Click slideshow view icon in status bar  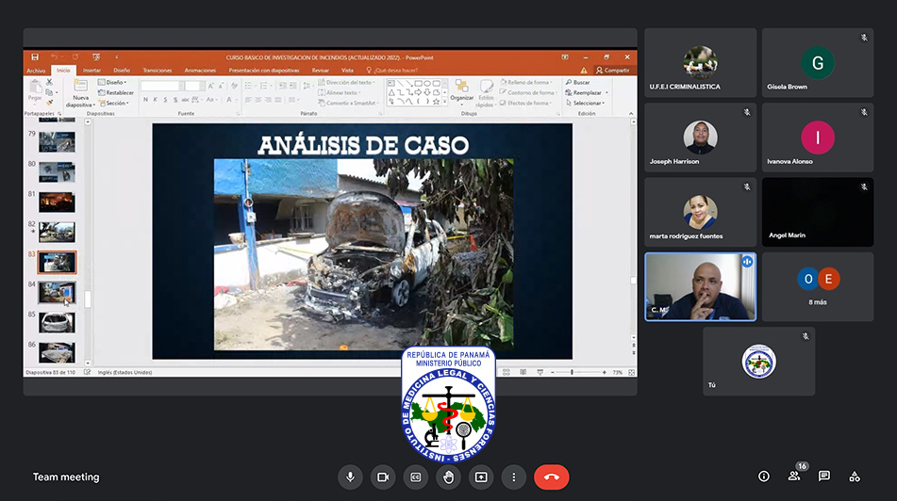540,372
